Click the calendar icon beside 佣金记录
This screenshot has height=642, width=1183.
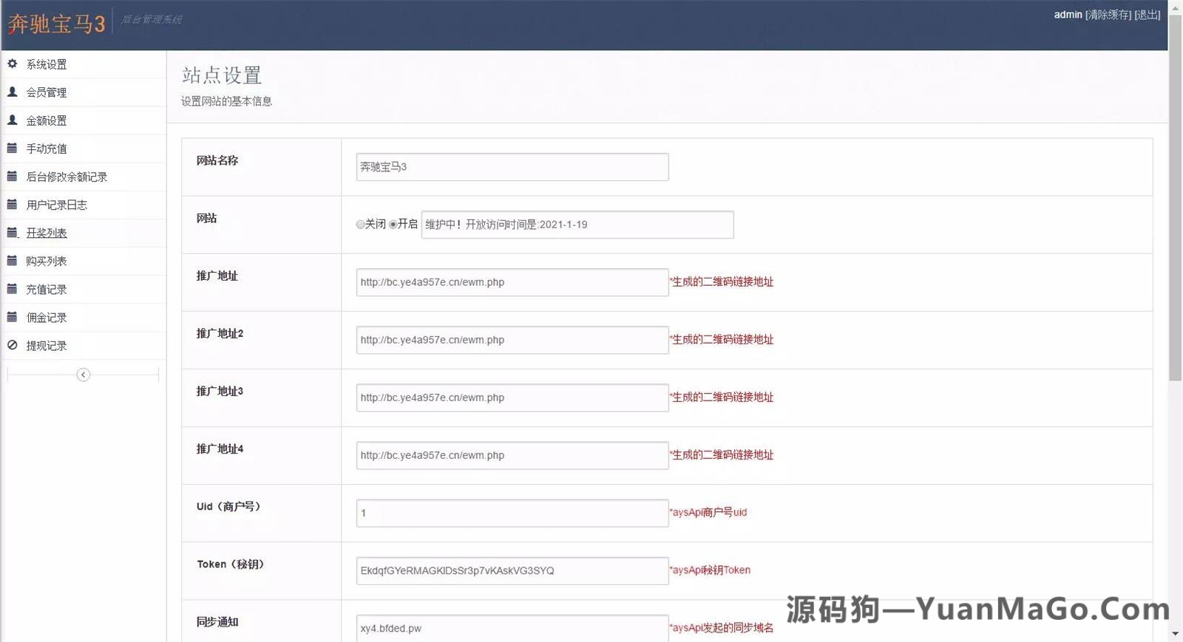click(12, 316)
